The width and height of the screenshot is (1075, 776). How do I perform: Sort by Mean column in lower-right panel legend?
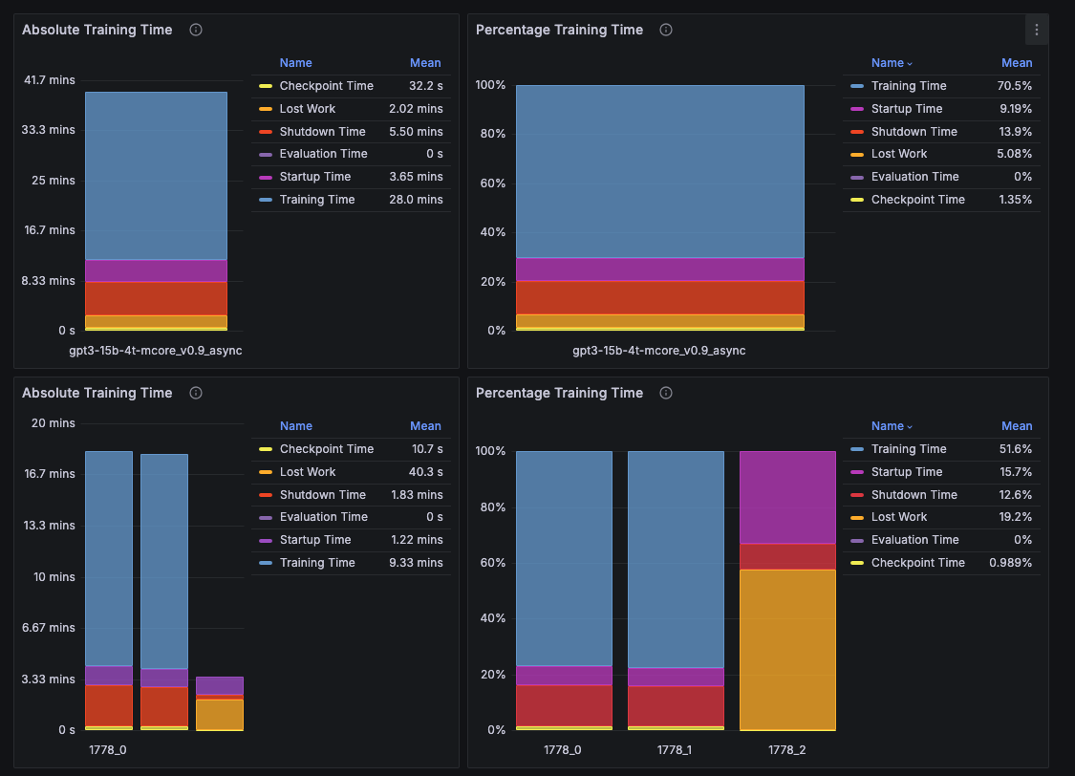1017,426
